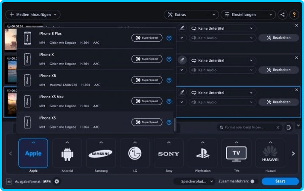Remove the second file with X
The width and height of the screenshot is (304, 191).
[x=296, y=57]
